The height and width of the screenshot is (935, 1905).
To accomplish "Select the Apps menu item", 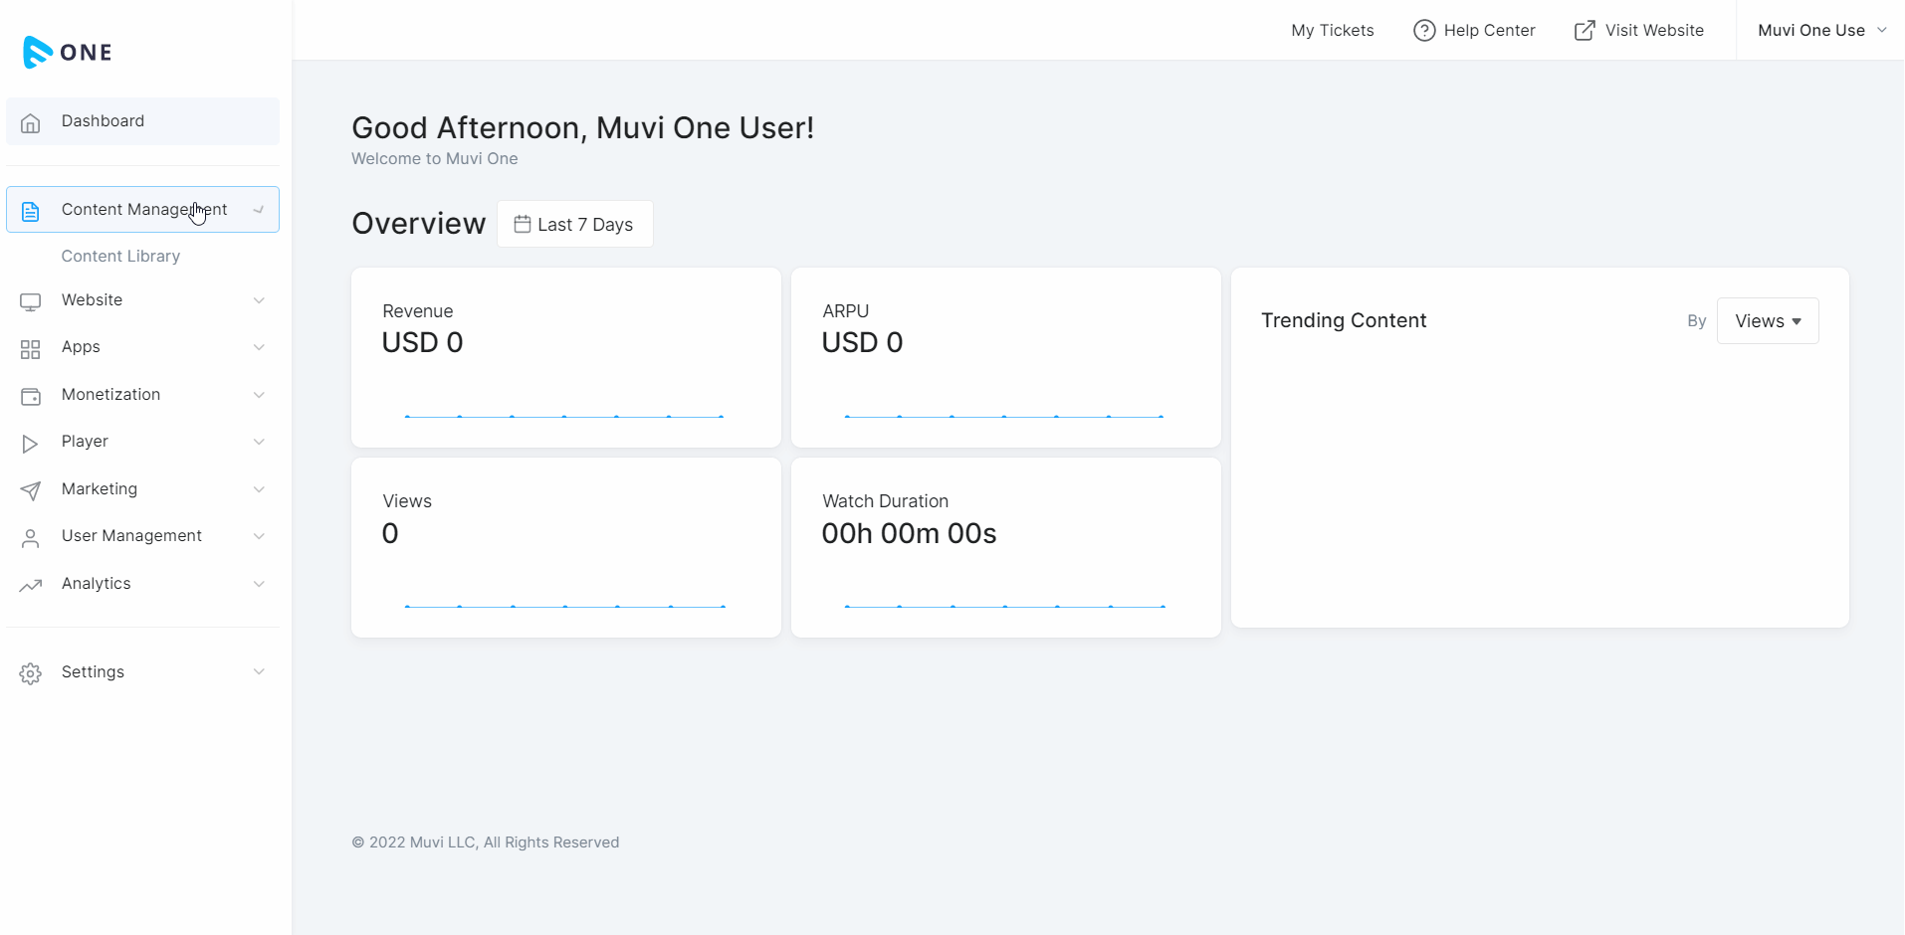I will point(142,347).
